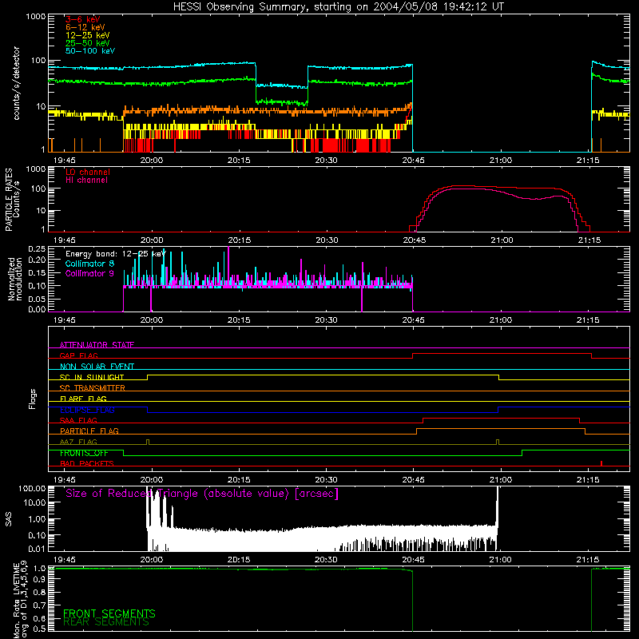This screenshot has height=639, width=639.
Task: Click the 100.00 value on the SAS axis
Action: (32, 489)
